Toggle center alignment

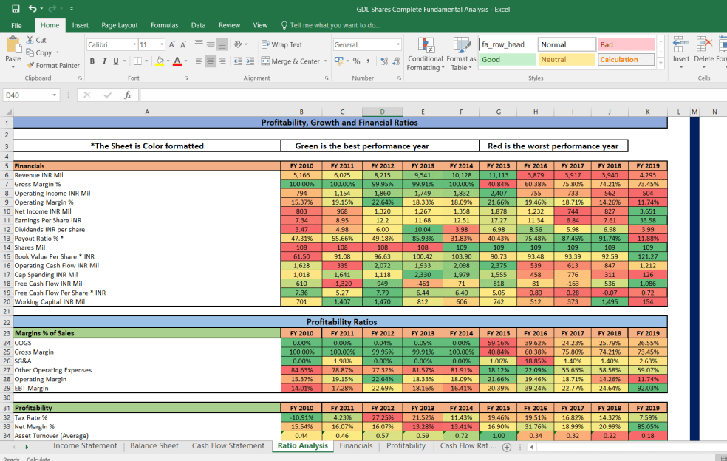pyautogui.click(x=212, y=60)
